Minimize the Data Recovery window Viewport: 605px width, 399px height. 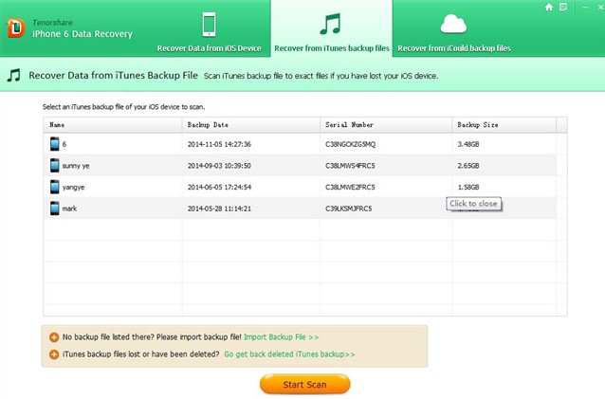click(586, 7)
